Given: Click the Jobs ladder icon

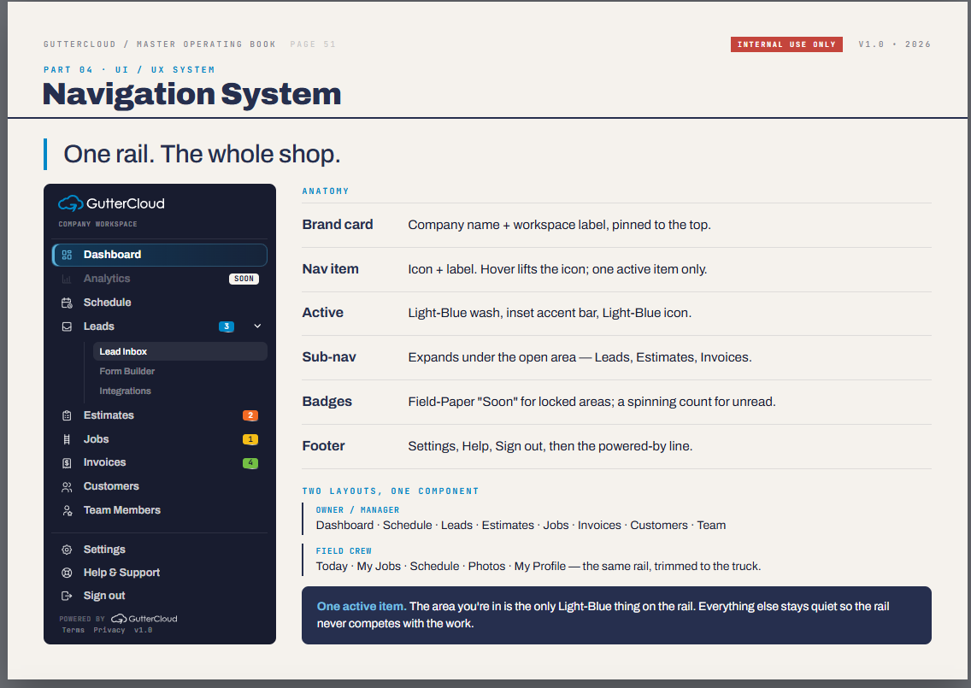Looking at the screenshot, I should 67,439.
